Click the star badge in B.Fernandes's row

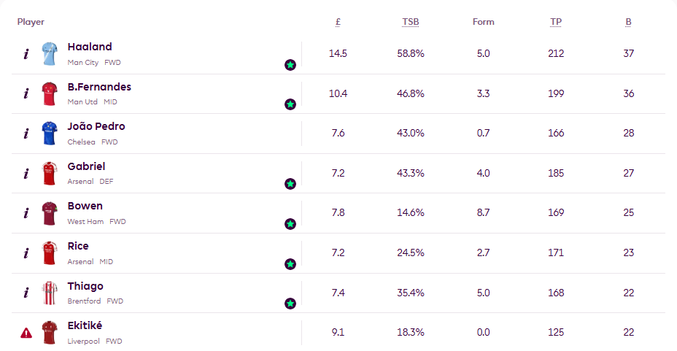tap(290, 104)
